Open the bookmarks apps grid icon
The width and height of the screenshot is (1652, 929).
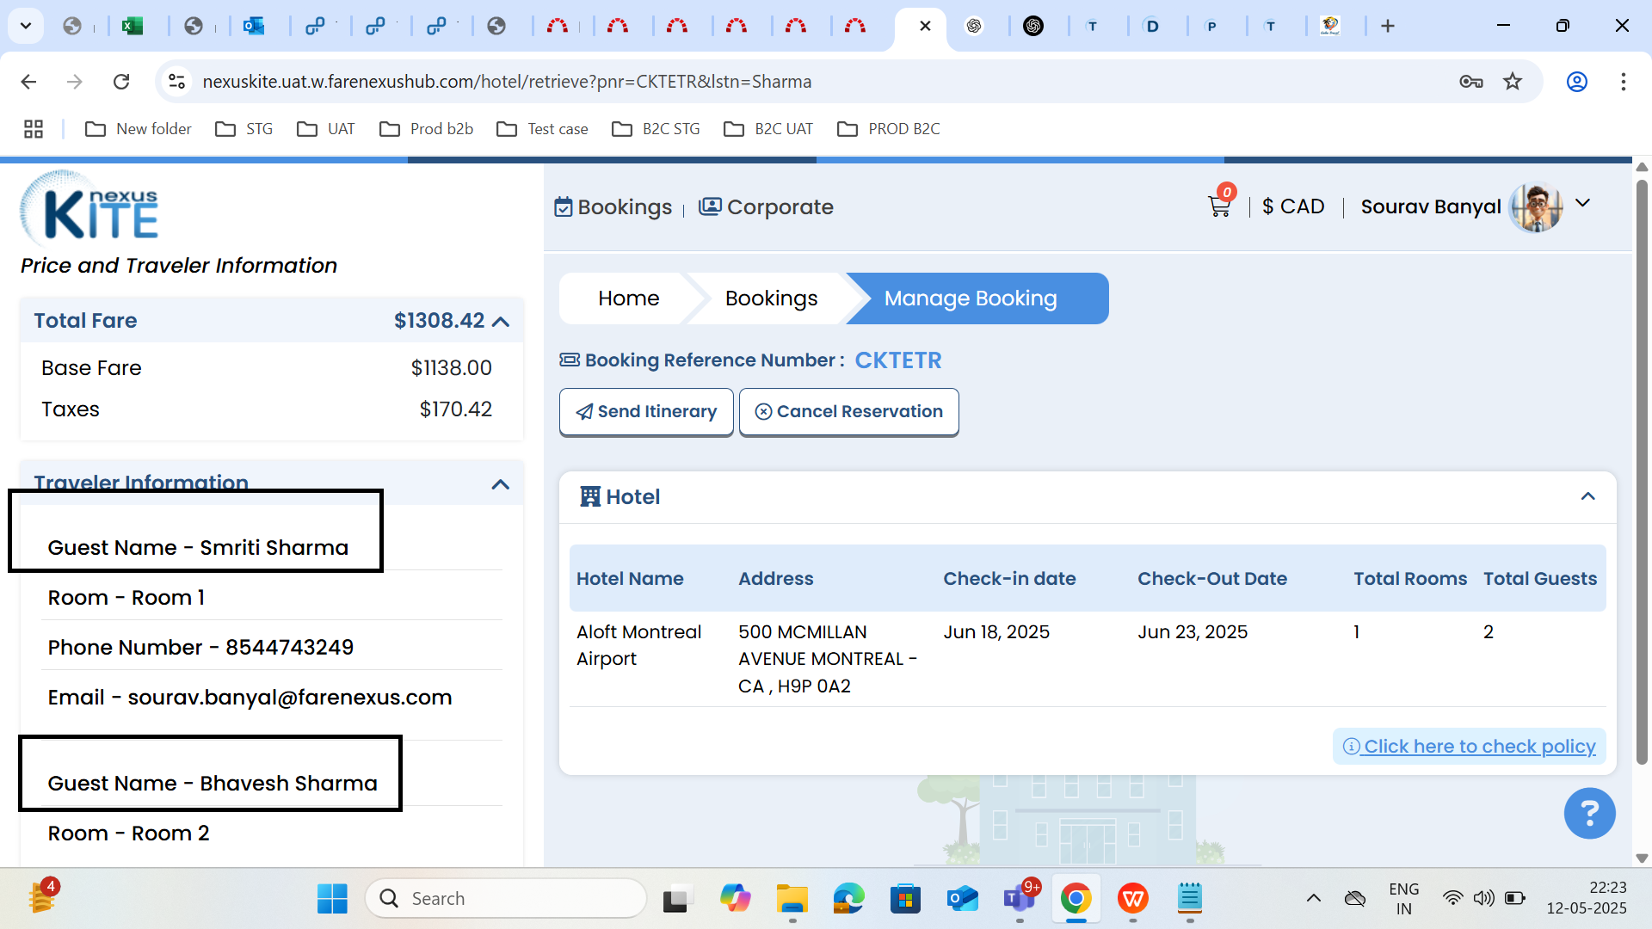point(34,129)
